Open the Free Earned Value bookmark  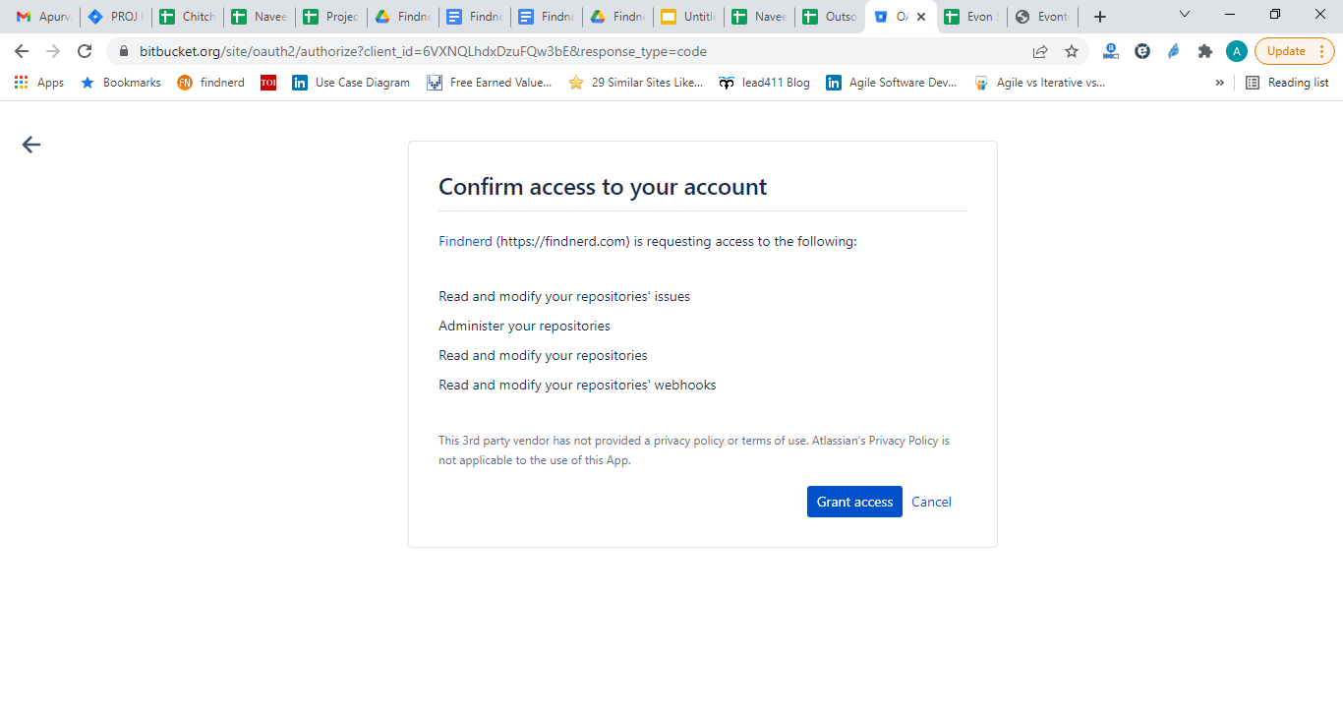tap(490, 83)
